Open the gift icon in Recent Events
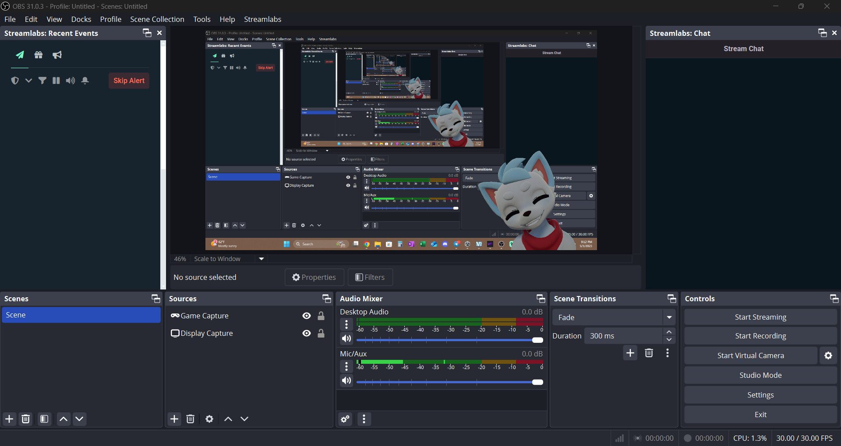Screen dimensions: 841x446 coord(39,55)
